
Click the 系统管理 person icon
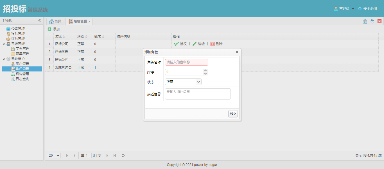pyautogui.click(x=8, y=43)
